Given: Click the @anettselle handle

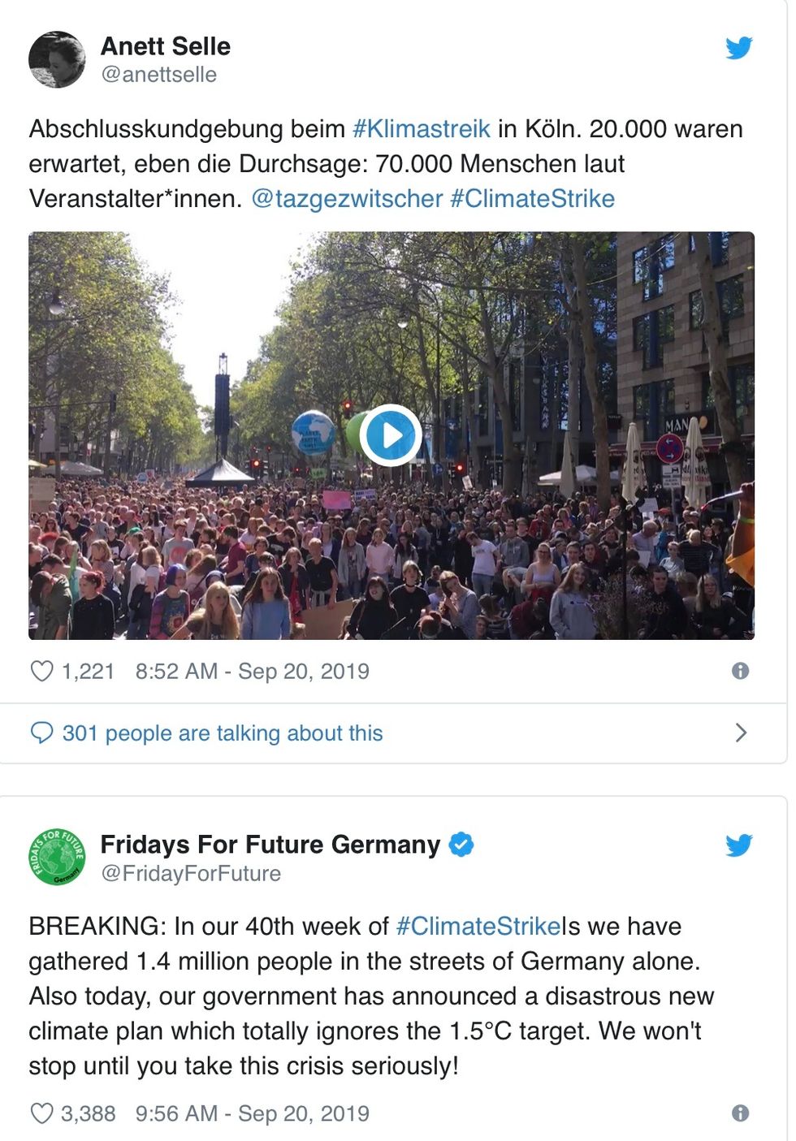Looking at the screenshot, I should 158,75.
